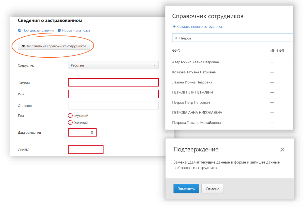Image resolution: width=305 pixels, height=210 pixels.
Task: Select employee Козлова Татьяна Петровна
Action: [194, 72]
